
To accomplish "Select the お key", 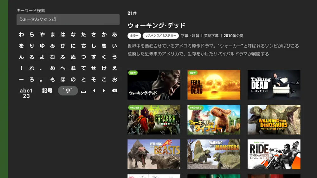I will pos(115,79).
